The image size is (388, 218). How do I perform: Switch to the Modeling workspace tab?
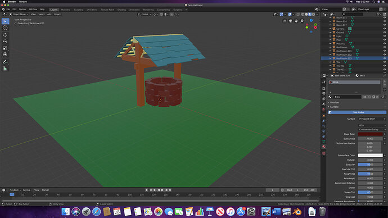66,10
